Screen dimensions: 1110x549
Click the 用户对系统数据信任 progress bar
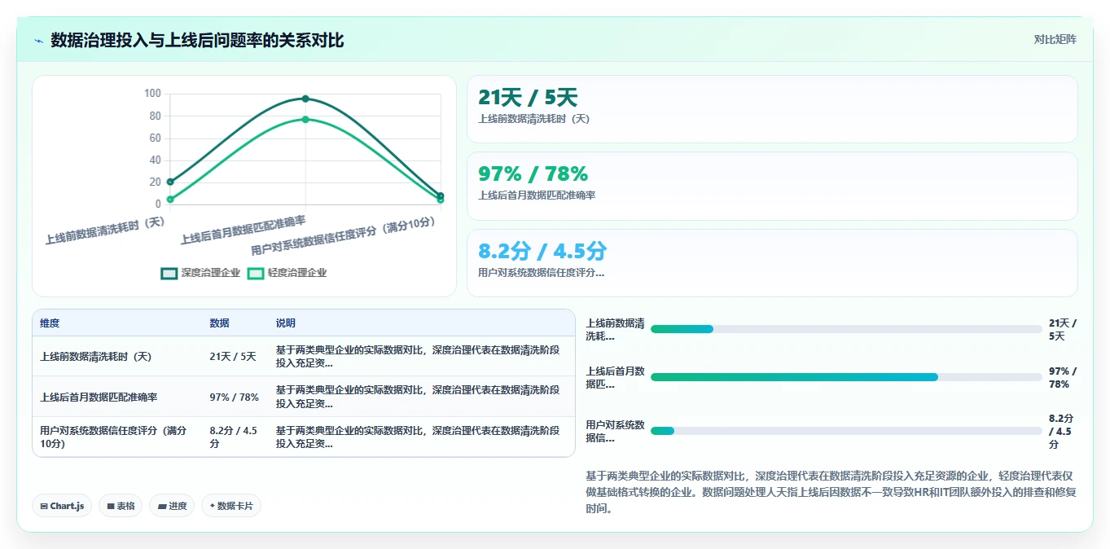(x=846, y=431)
